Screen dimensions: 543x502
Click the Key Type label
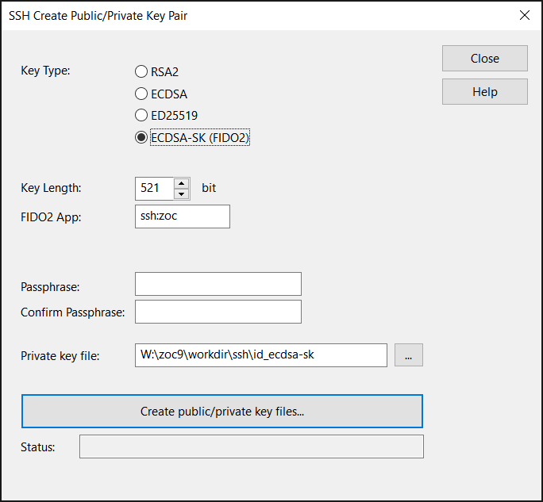tap(45, 71)
